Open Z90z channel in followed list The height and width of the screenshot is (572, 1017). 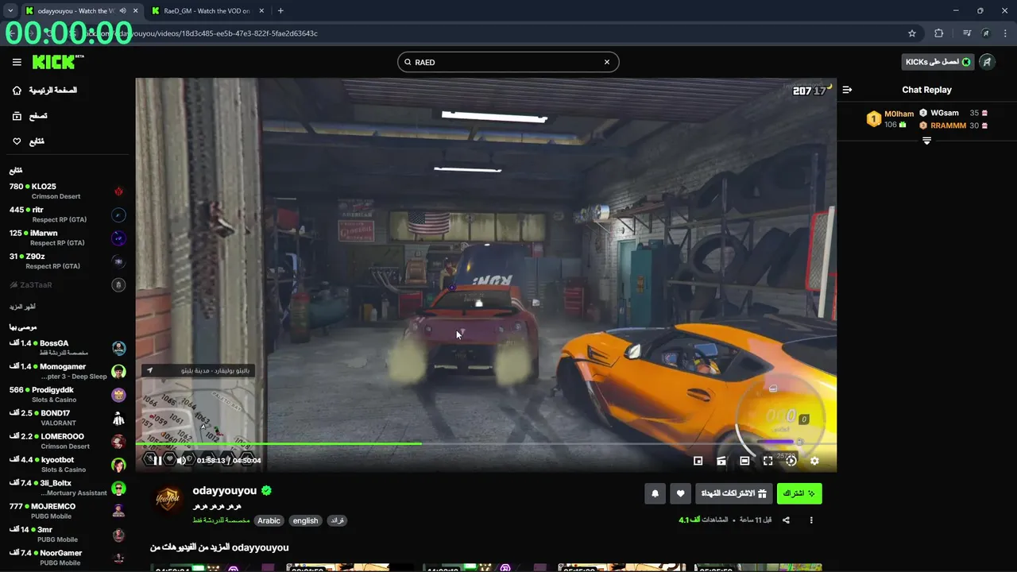click(68, 261)
